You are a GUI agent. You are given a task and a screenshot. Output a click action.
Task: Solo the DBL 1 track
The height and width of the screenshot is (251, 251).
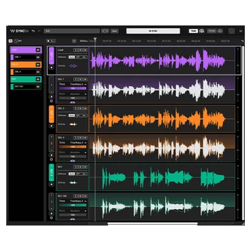(76, 79)
